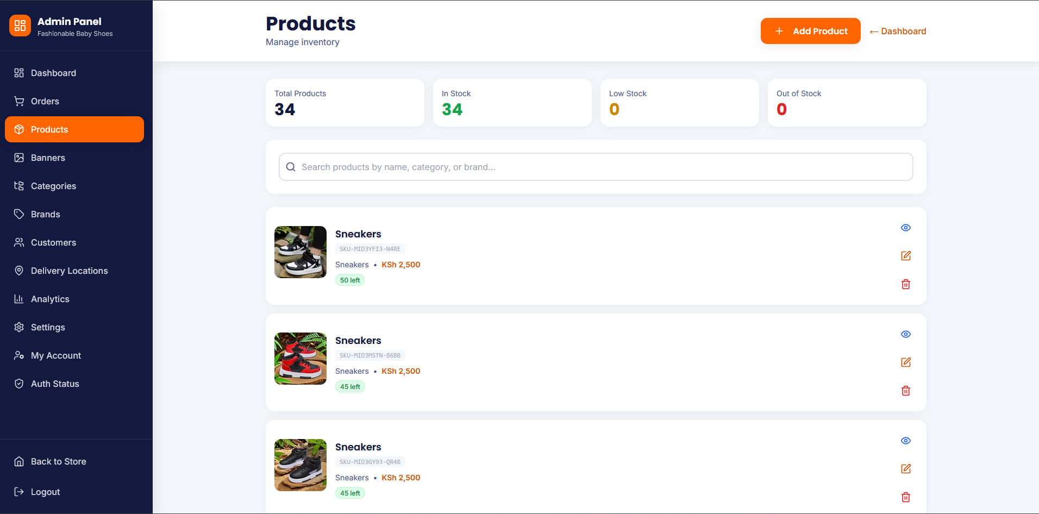Edit the first Sneakers product with 50 left
The height and width of the screenshot is (514, 1039).
905,256
